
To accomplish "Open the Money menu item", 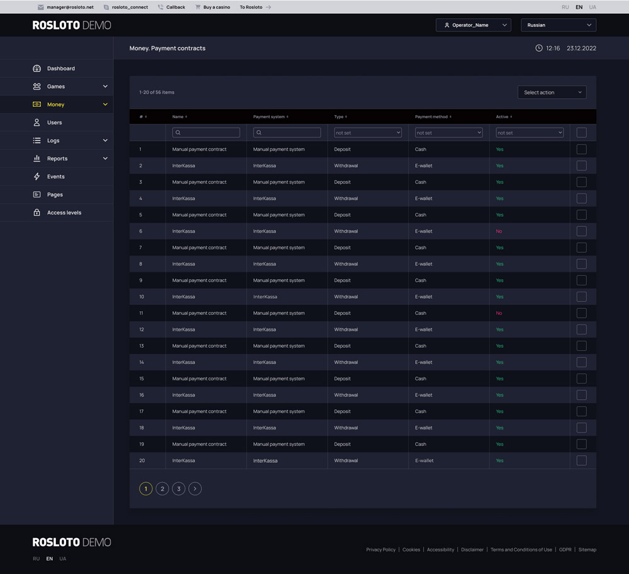I will [x=56, y=104].
